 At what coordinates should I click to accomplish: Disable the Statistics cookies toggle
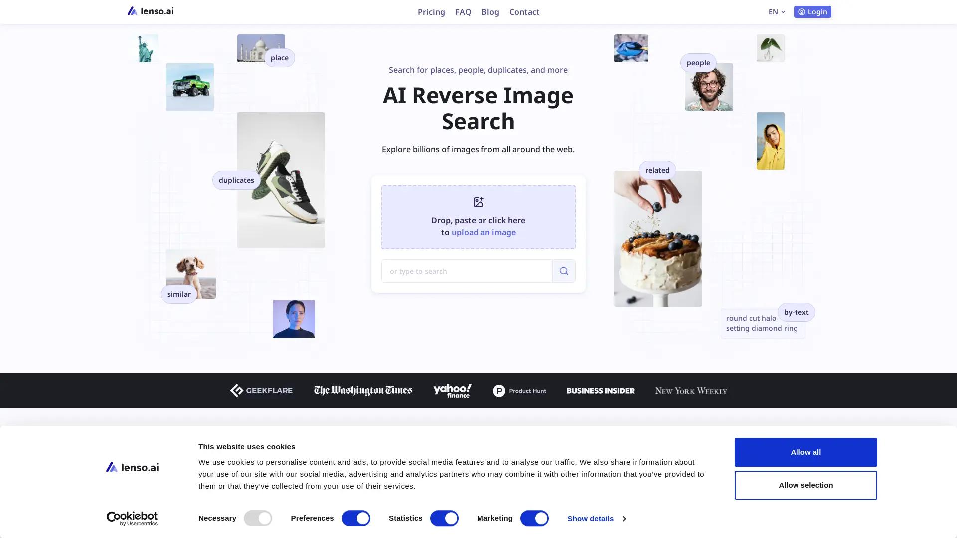click(x=444, y=518)
